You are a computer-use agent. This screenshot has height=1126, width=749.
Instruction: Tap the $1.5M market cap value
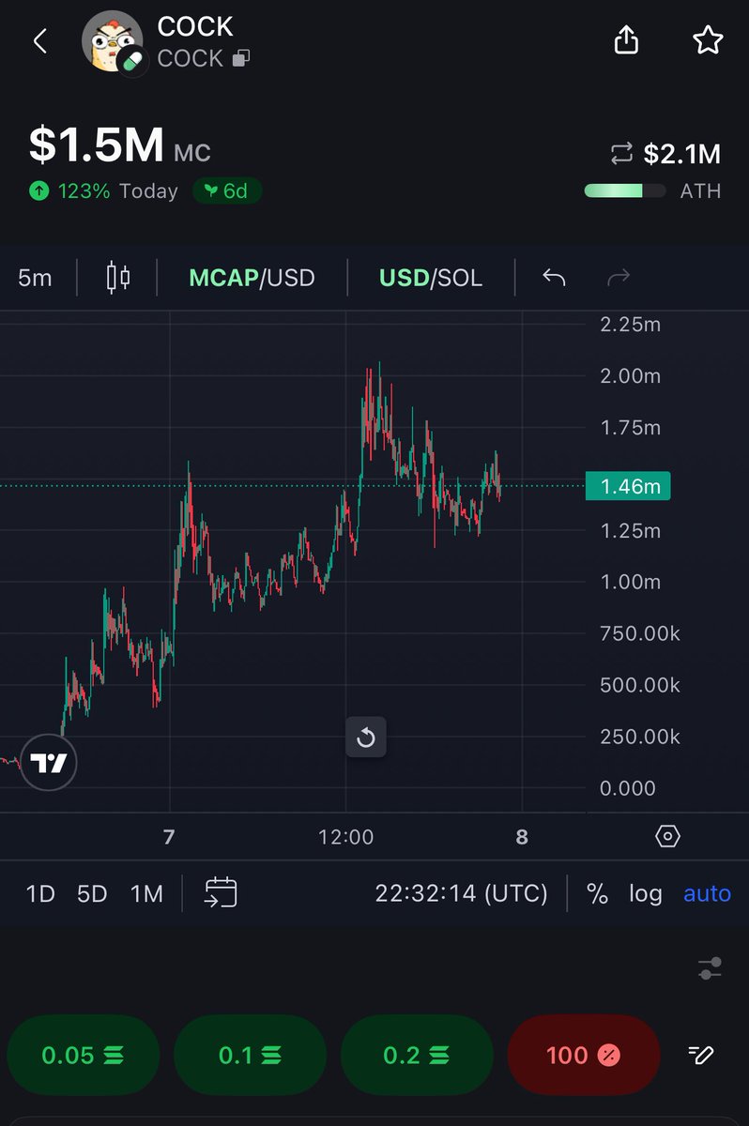tap(97, 145)
